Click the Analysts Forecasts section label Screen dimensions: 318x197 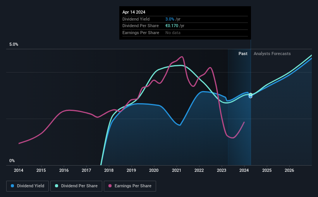[x=272, y=54]
